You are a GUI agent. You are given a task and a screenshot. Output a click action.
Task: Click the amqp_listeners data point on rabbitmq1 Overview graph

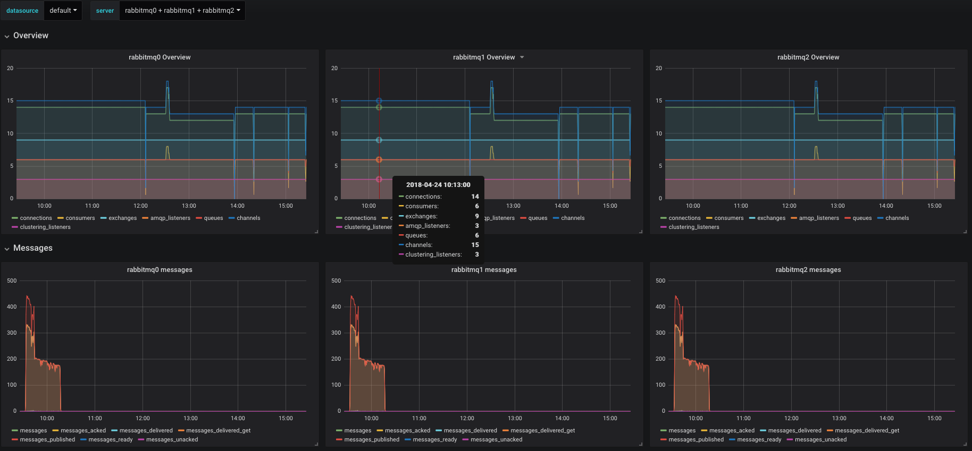click(x=379, y=159)
